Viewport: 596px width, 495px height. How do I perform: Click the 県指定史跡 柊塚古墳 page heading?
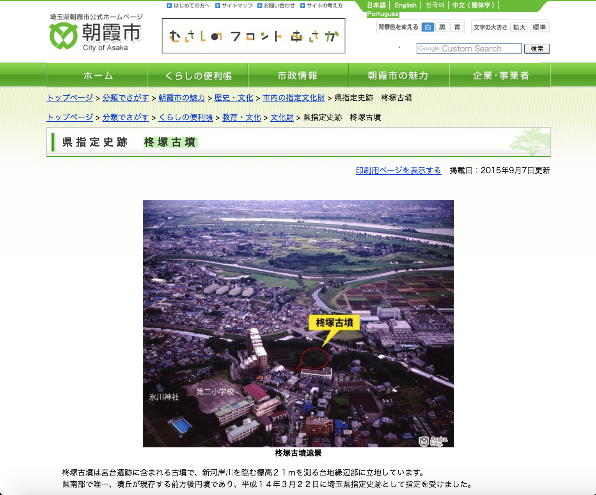129,142
